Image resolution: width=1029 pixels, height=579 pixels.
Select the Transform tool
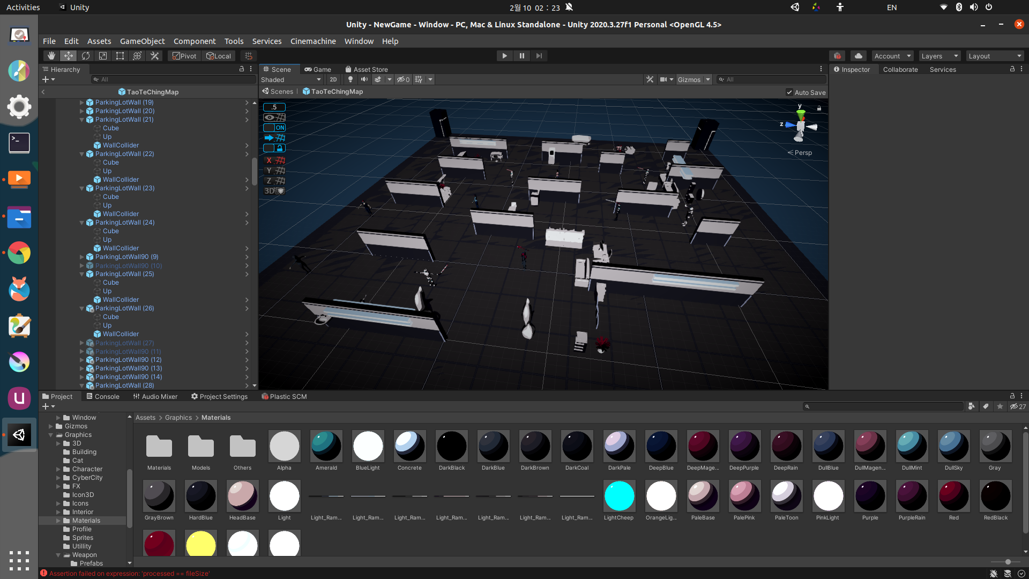137,56
